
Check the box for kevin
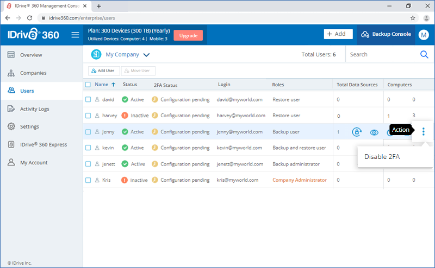click(x=88, y=148)
